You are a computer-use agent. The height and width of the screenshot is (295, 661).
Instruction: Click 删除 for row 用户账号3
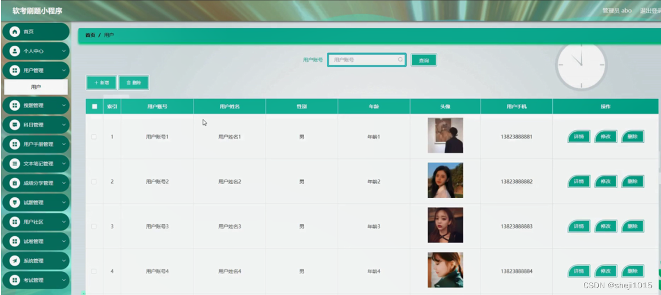click(633, 226)
